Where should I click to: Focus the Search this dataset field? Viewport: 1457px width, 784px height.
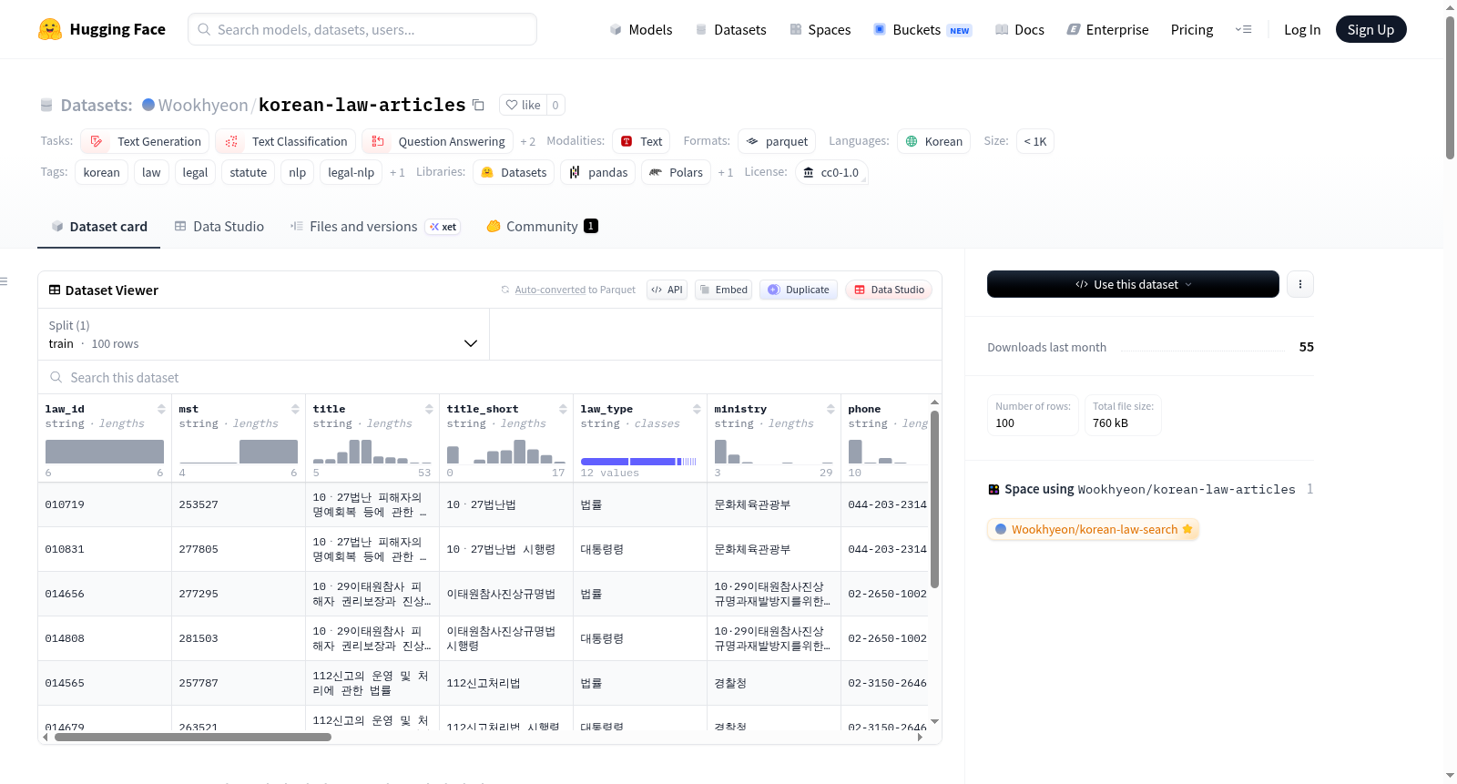point(490,377)
